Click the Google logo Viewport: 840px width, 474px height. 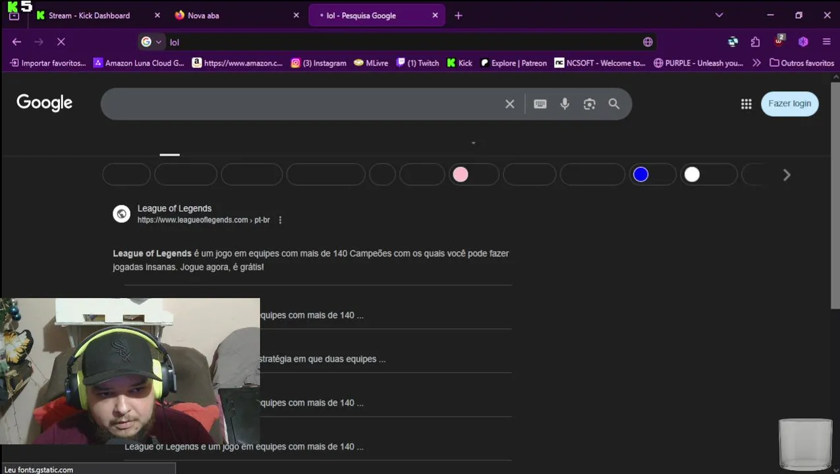[x=44, y=103]
